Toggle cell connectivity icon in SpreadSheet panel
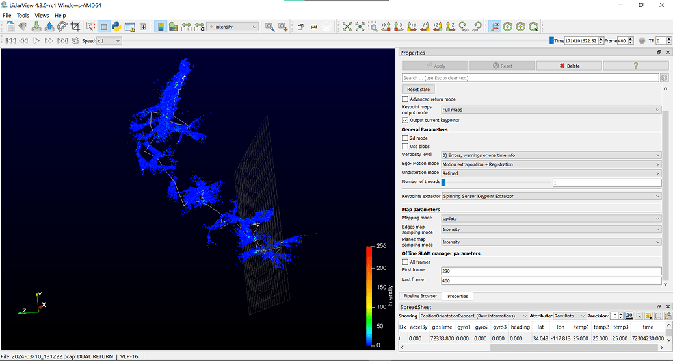 pyautogui.click(x=659, y=316)
